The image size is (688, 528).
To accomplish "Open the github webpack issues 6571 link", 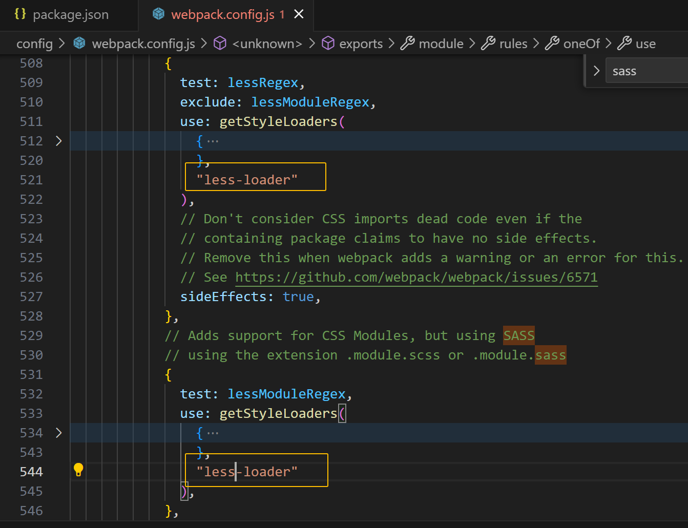I will (416, 277).
